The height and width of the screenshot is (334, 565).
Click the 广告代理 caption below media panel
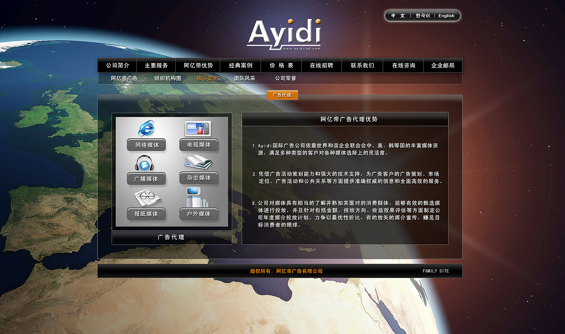tap(171, 237)
